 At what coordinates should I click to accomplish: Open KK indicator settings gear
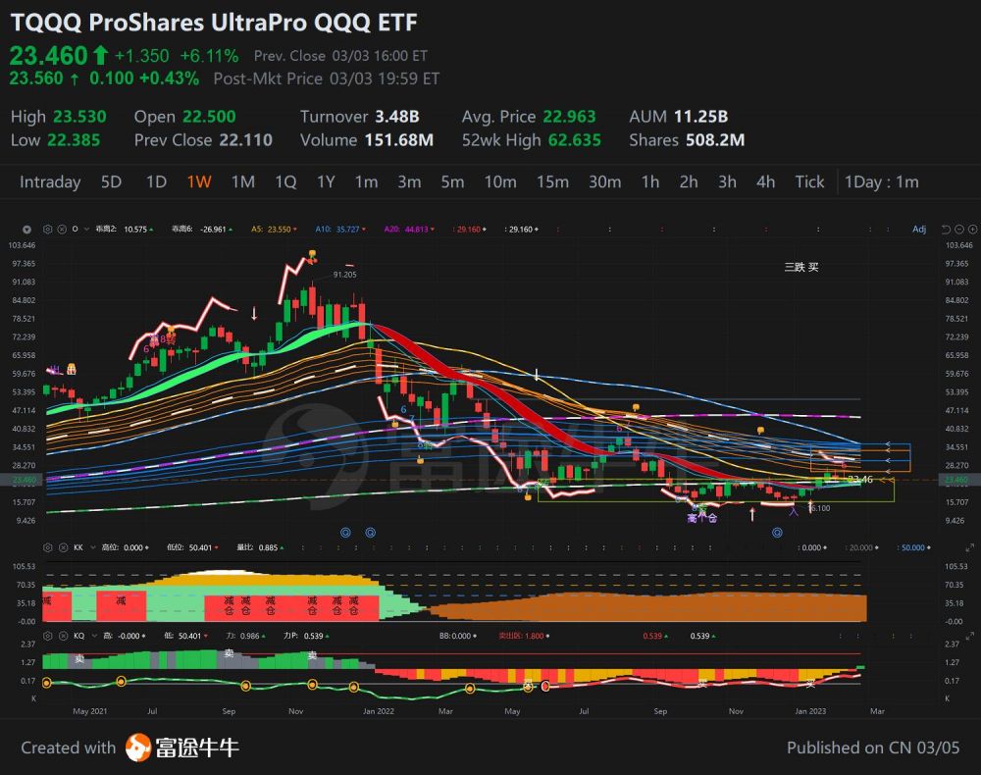tap(47, 547)
